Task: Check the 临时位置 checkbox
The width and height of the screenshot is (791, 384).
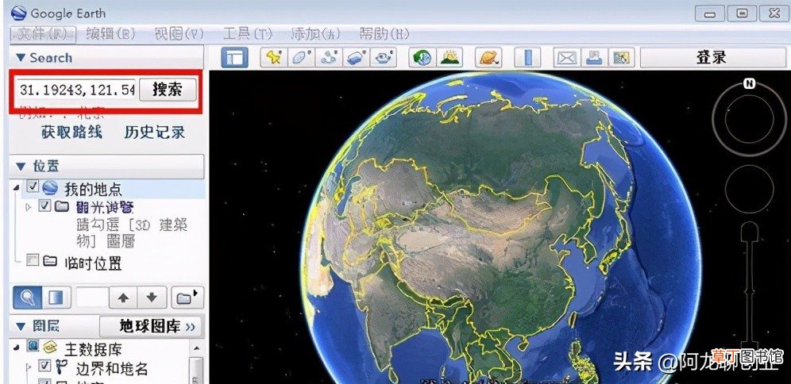Action: pyautogui.click(x=33, y=260)
